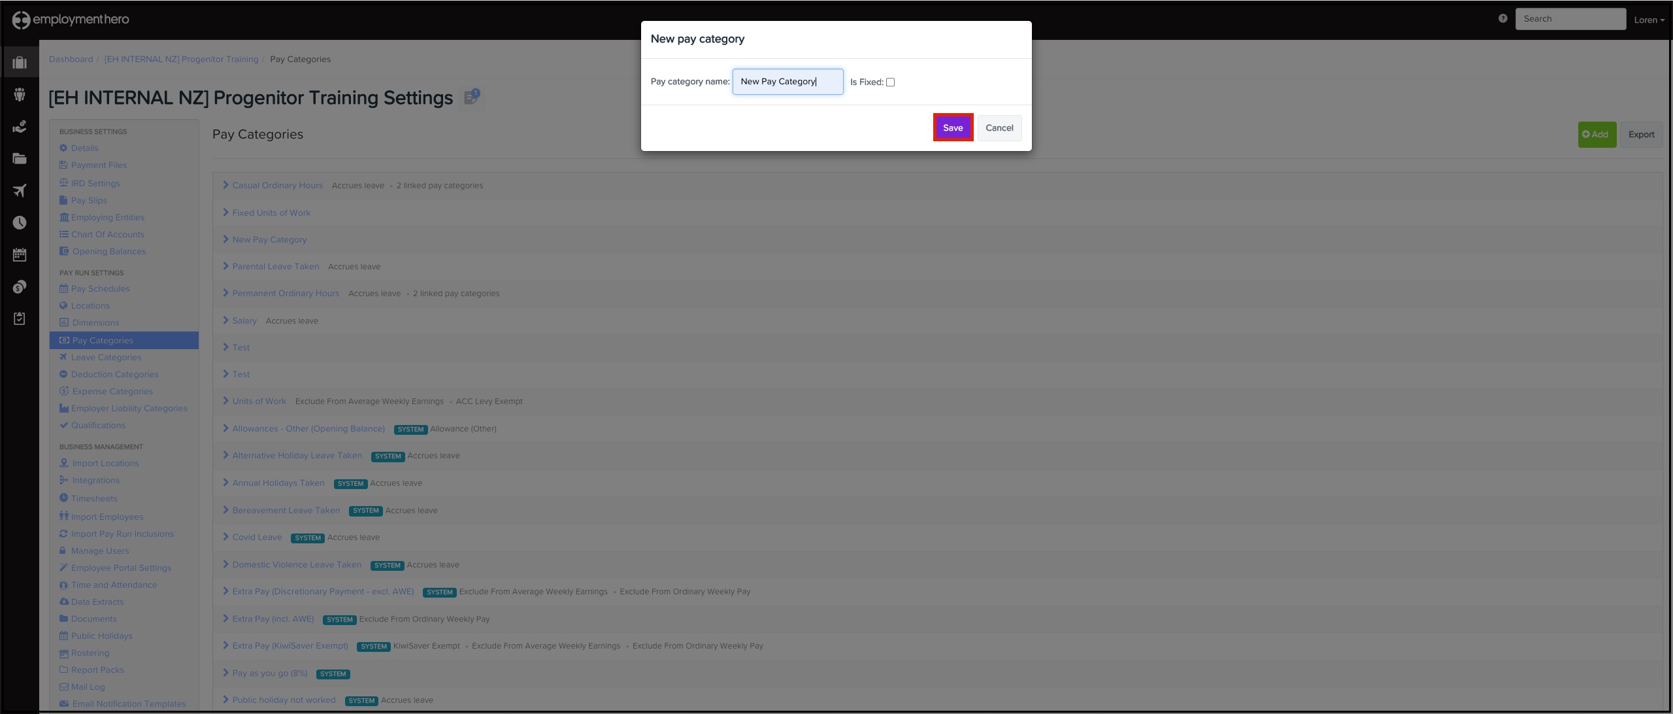Expand the Salary pay category chevron
The height and width of the screenshot is (714, 1673).
coord(225,320)
